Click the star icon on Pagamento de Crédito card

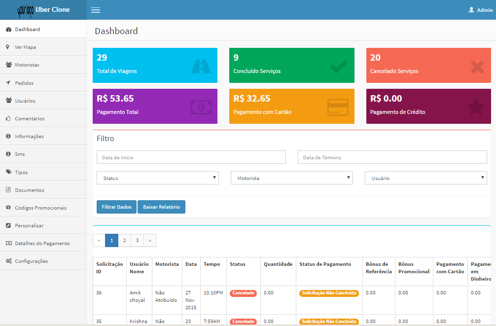[x=476, y=107]
